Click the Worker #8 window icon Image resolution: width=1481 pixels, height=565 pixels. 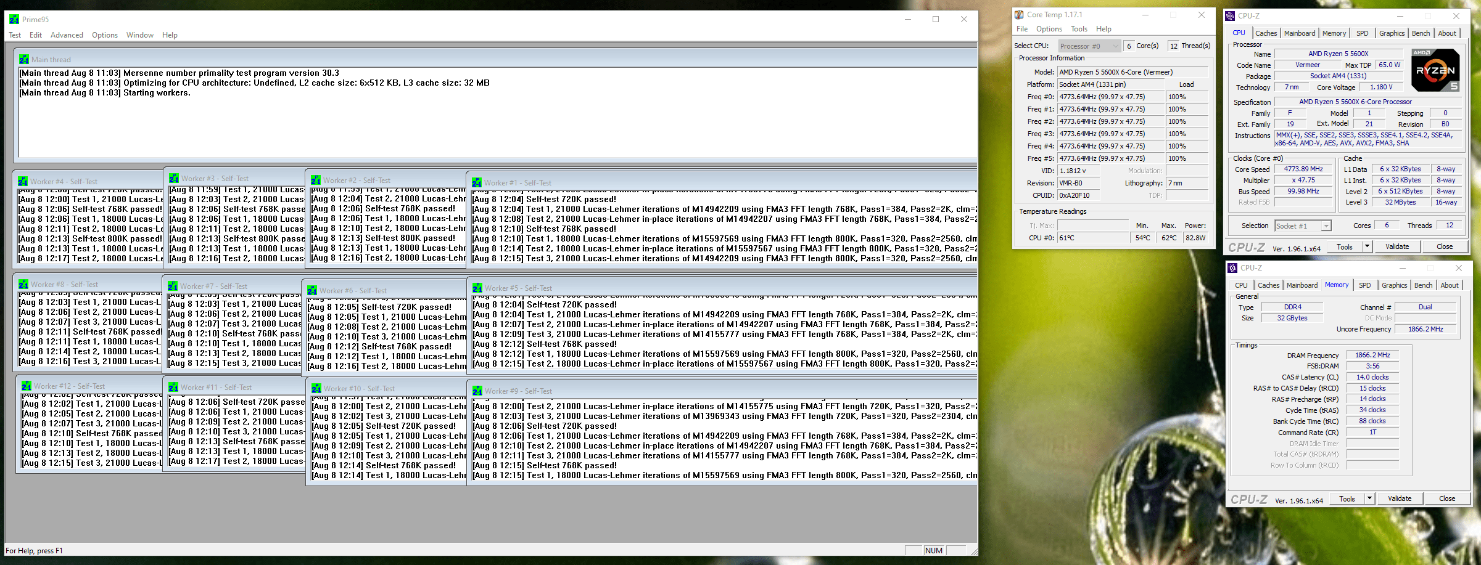point(23,284)
